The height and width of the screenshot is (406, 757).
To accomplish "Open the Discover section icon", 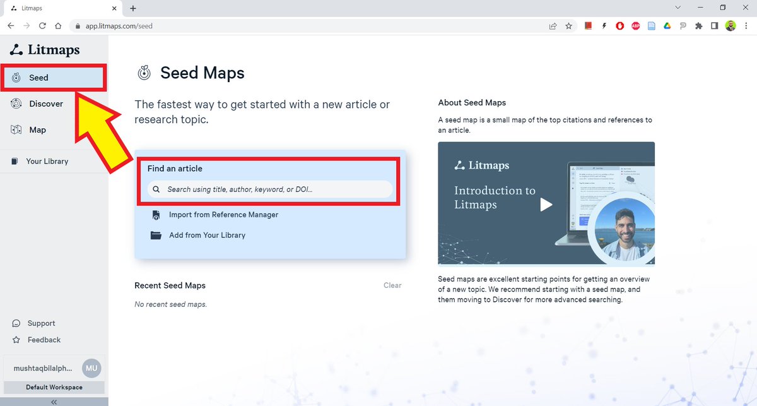I will 15,104.
